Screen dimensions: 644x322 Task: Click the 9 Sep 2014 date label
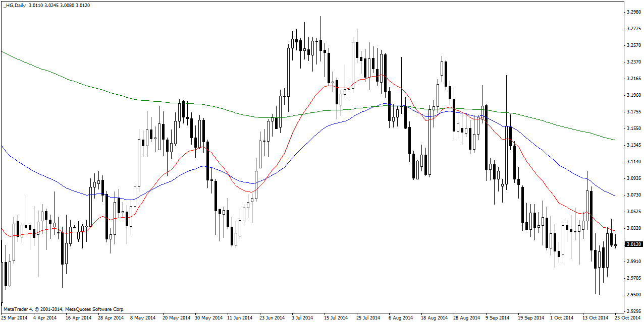pyautogui.click(x=498, y=318)
